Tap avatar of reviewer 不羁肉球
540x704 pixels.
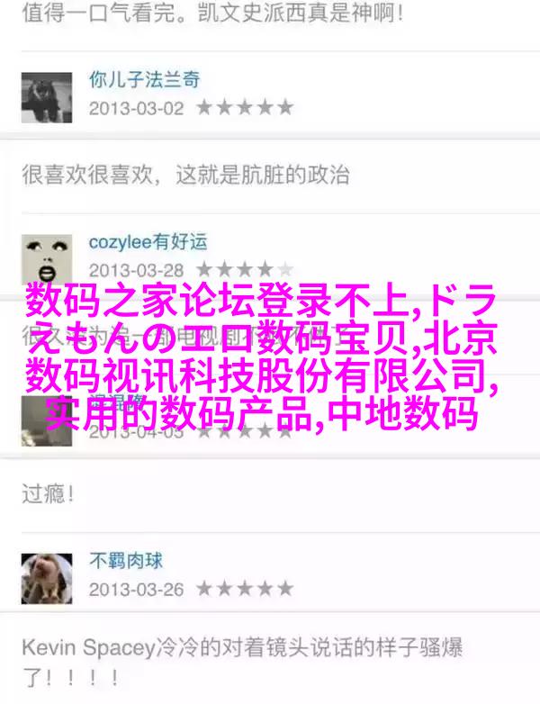point(47,579)
